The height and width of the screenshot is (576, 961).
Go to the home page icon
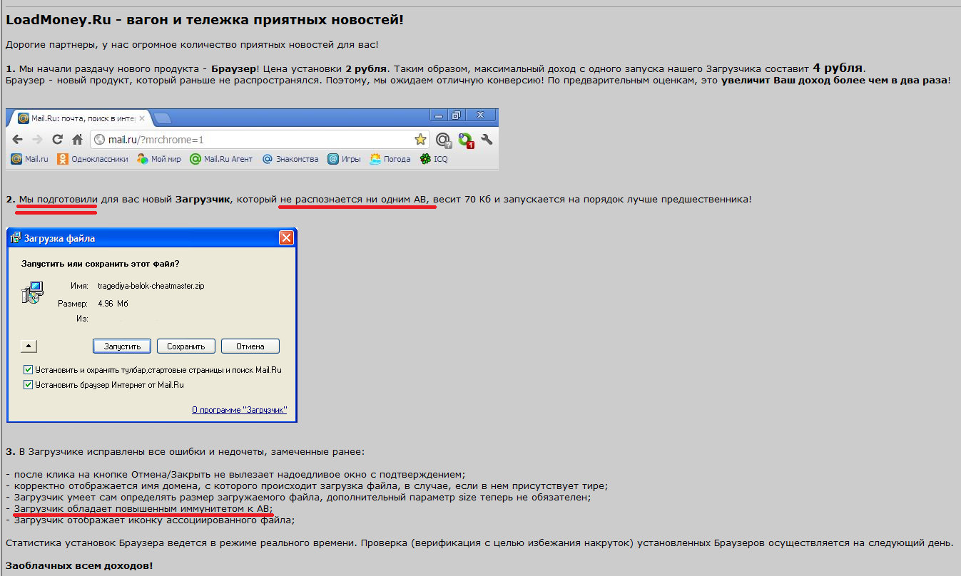(x=76, y=139)
